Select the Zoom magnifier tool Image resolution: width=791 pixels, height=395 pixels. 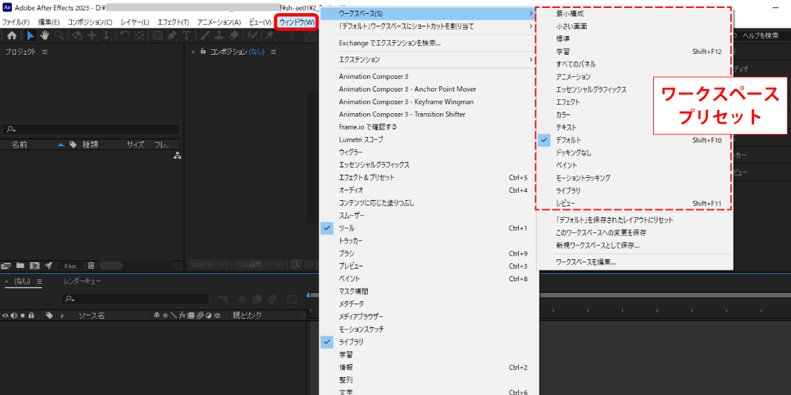59,36
